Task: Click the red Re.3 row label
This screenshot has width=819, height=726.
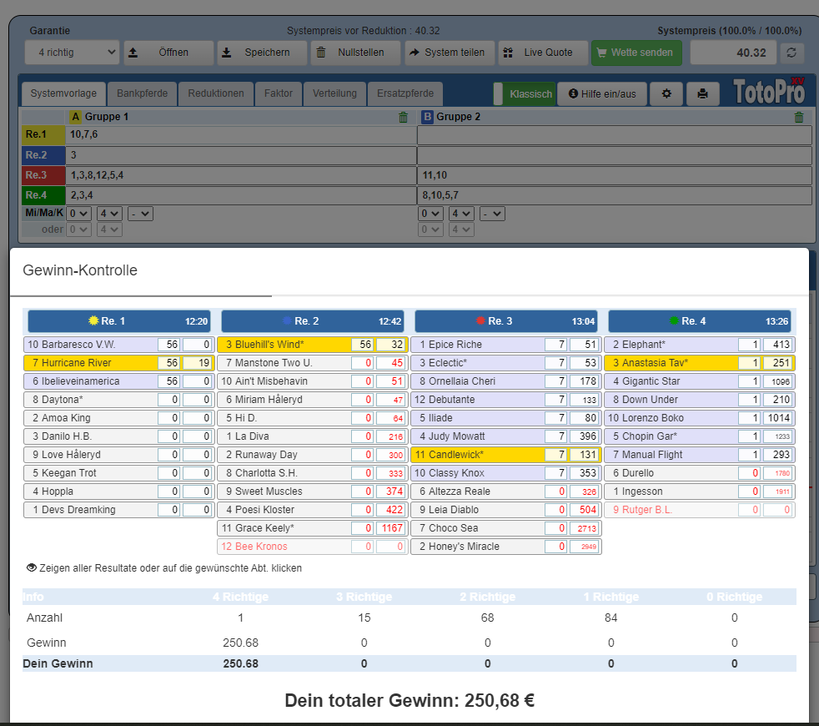Action: [x=43, y=175]
